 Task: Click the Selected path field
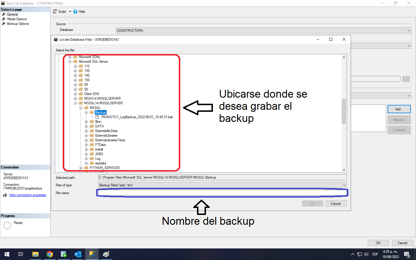coord(222,177)
